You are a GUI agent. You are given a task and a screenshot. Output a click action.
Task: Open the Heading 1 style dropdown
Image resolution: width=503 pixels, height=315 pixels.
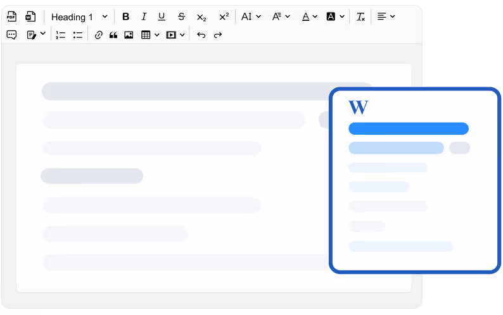(x=79, y=17)
